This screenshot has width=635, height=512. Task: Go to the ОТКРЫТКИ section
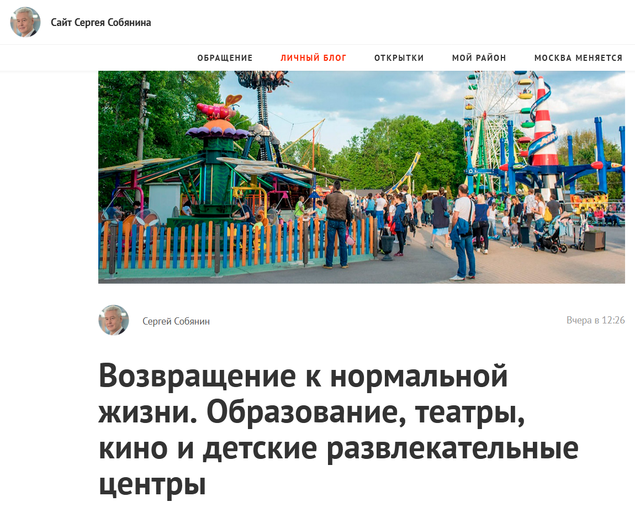pos(399,58)
